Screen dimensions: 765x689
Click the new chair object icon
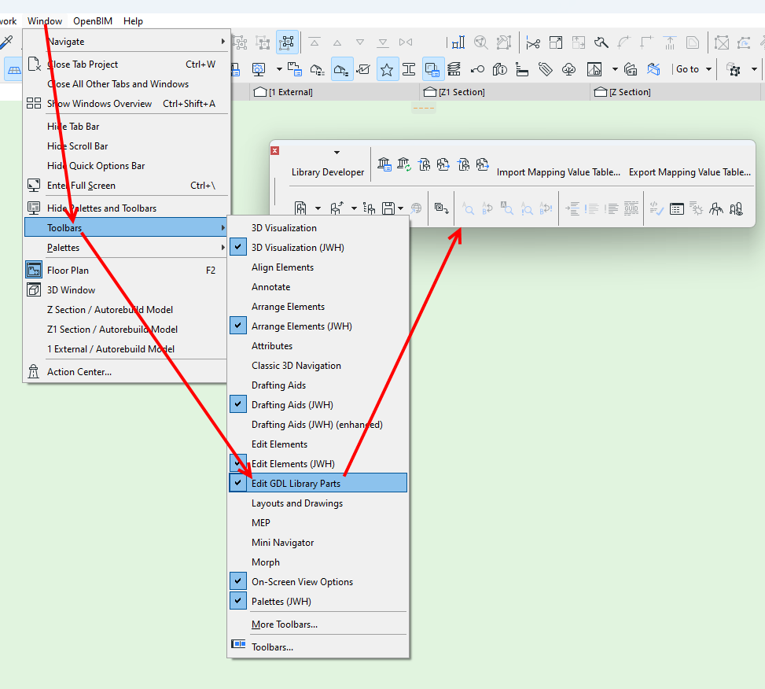coord(300,208)
